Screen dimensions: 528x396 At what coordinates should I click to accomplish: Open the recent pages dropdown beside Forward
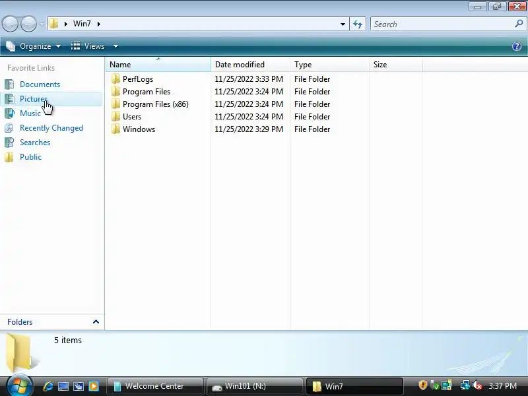[42, 24]
